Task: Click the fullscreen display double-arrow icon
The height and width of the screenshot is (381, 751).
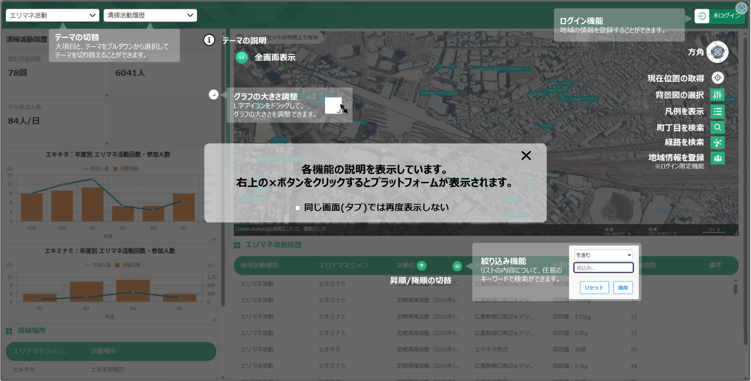Action: (x=242, y=57)
